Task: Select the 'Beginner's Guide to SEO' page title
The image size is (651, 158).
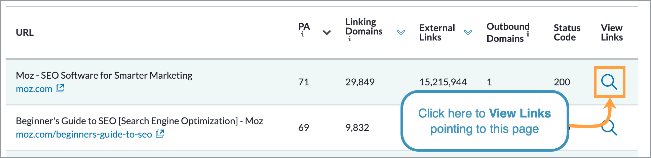Action: point(139,121)
